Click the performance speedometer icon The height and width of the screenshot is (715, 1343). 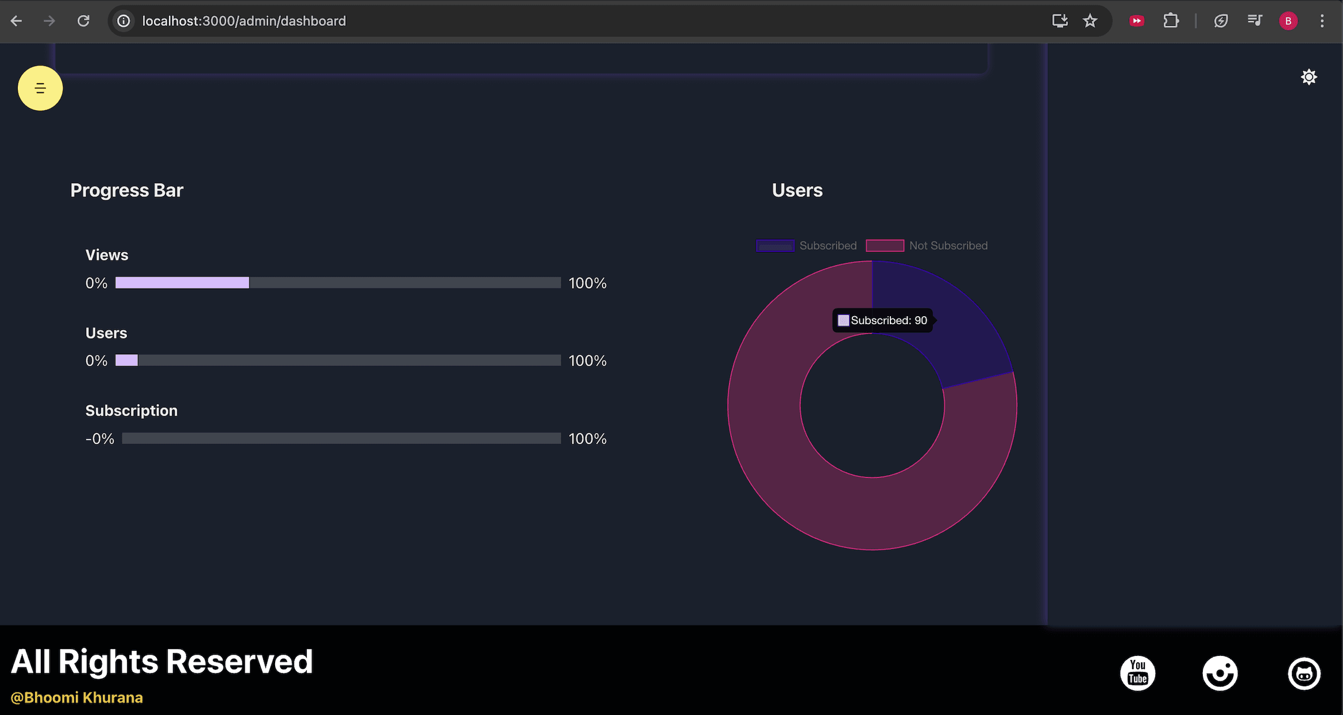point(1221,21)
